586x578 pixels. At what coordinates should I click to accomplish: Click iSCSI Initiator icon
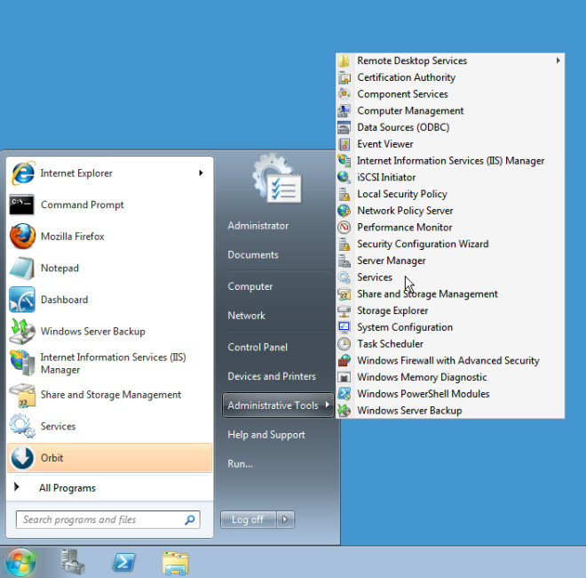[344, 177]
